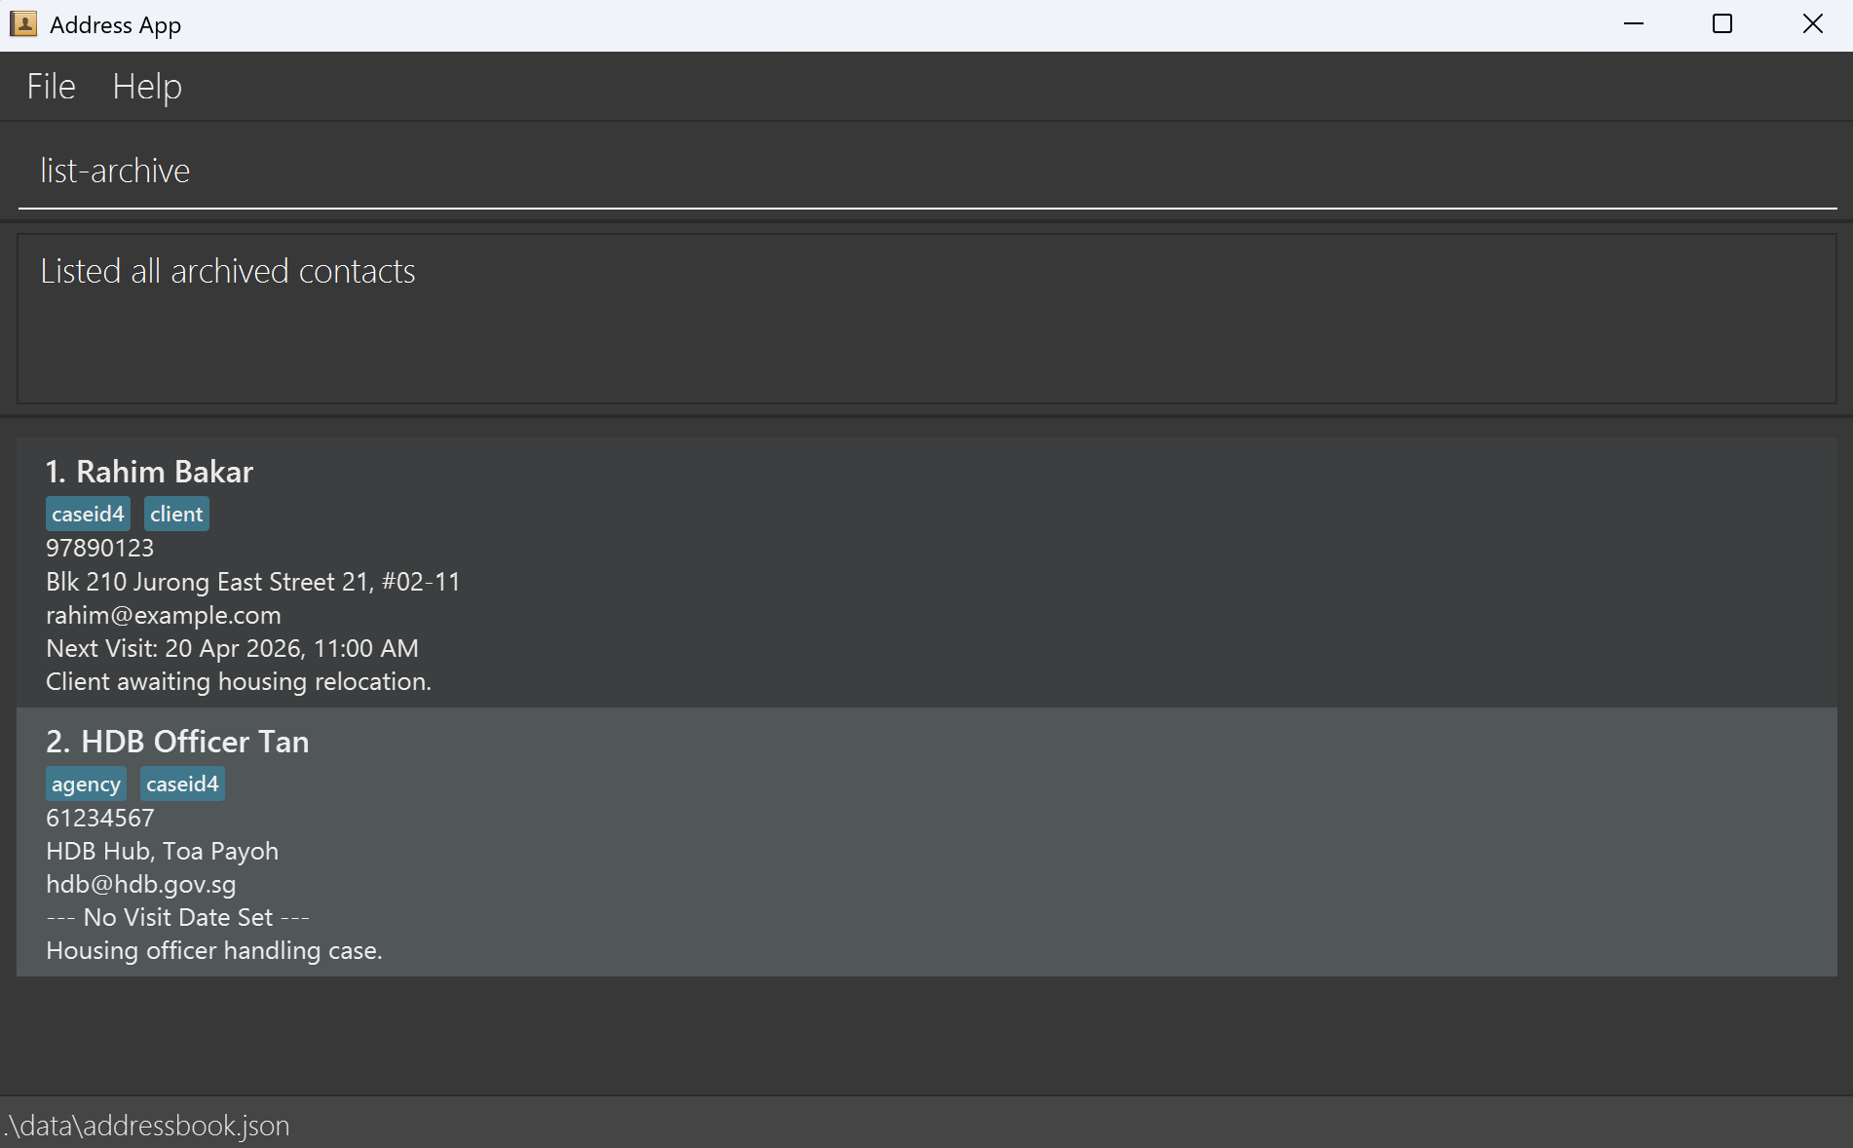This screenshot has width=1853, height=1148.
Task: Click the Address App title bar icon
Action: coord(23,24)
